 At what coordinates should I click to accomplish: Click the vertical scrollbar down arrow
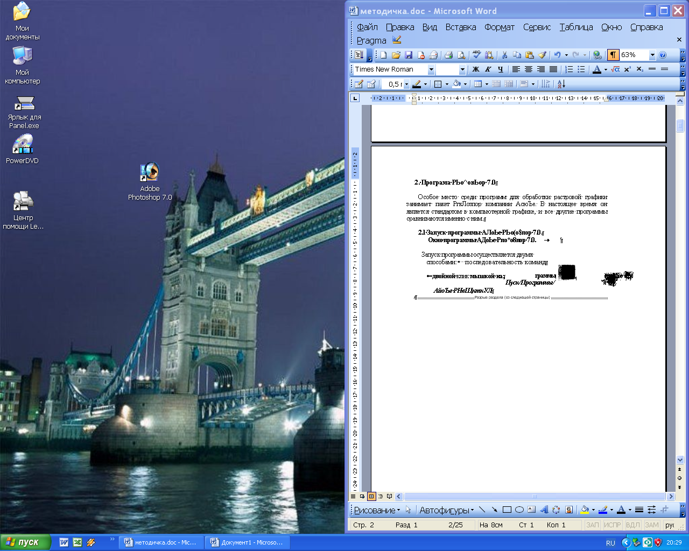click(680, 460)
